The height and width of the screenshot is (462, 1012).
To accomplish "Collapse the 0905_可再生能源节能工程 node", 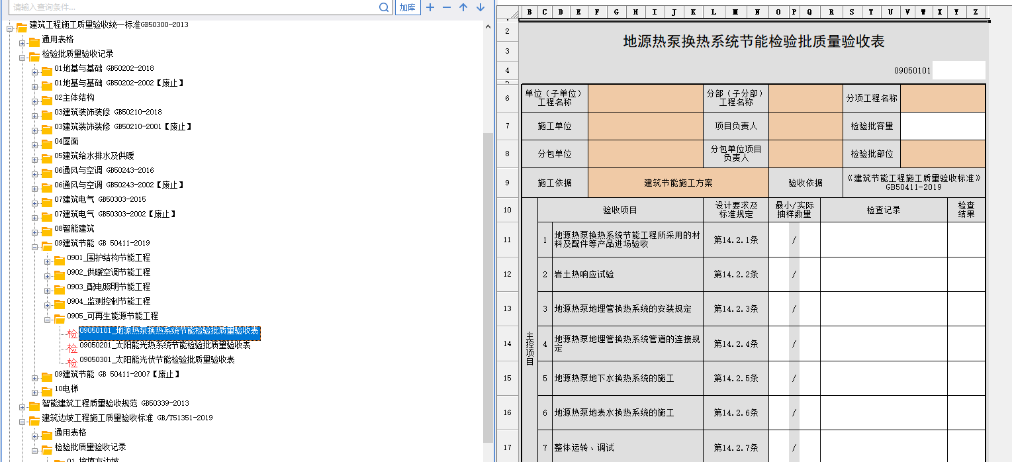I will point(48,317).
